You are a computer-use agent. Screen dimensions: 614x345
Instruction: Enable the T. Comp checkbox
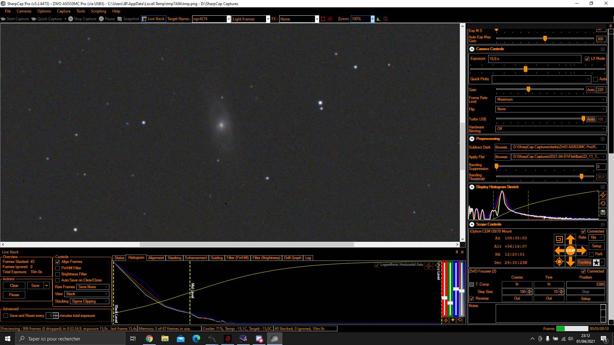472,284
